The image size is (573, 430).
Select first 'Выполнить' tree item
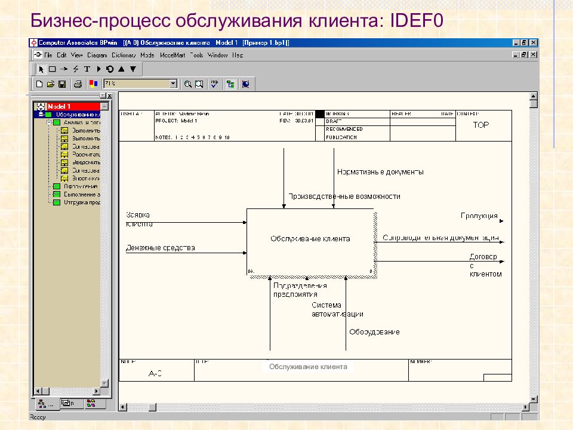click(x=86, y=131)
